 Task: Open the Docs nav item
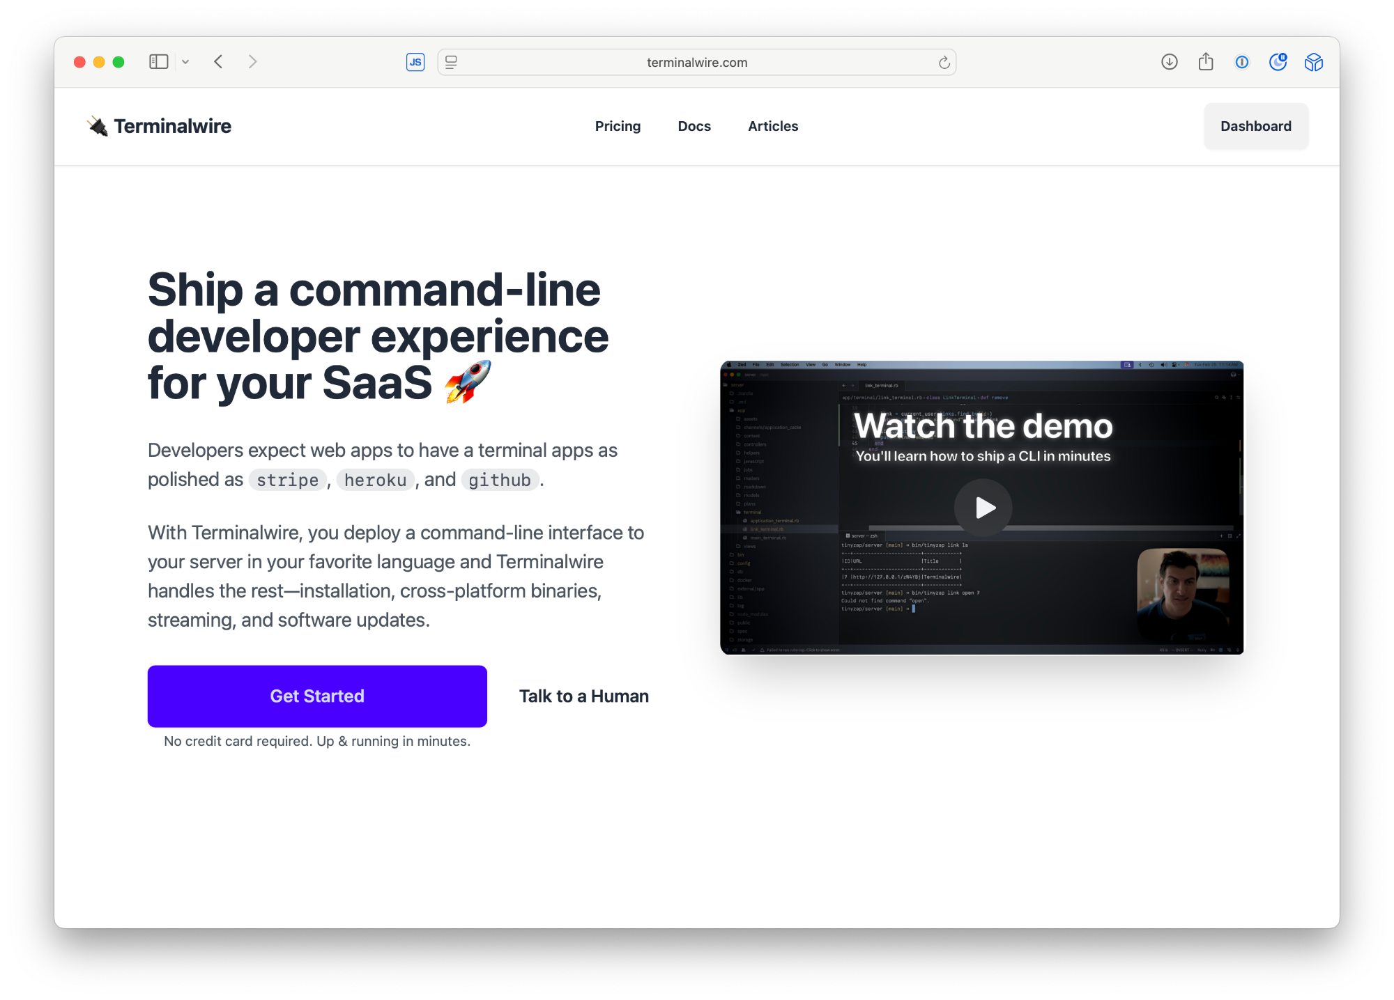click(x=694, y=126)
